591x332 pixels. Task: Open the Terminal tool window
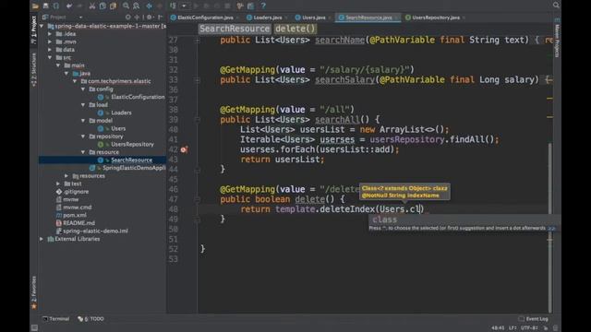click(x=55, y=319)
